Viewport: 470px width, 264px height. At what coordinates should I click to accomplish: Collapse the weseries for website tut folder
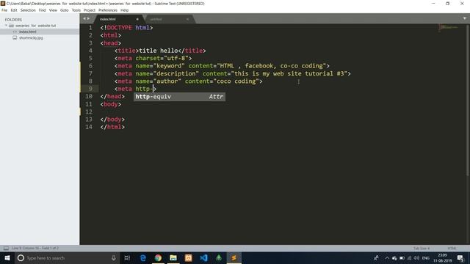tap(6, 26)
